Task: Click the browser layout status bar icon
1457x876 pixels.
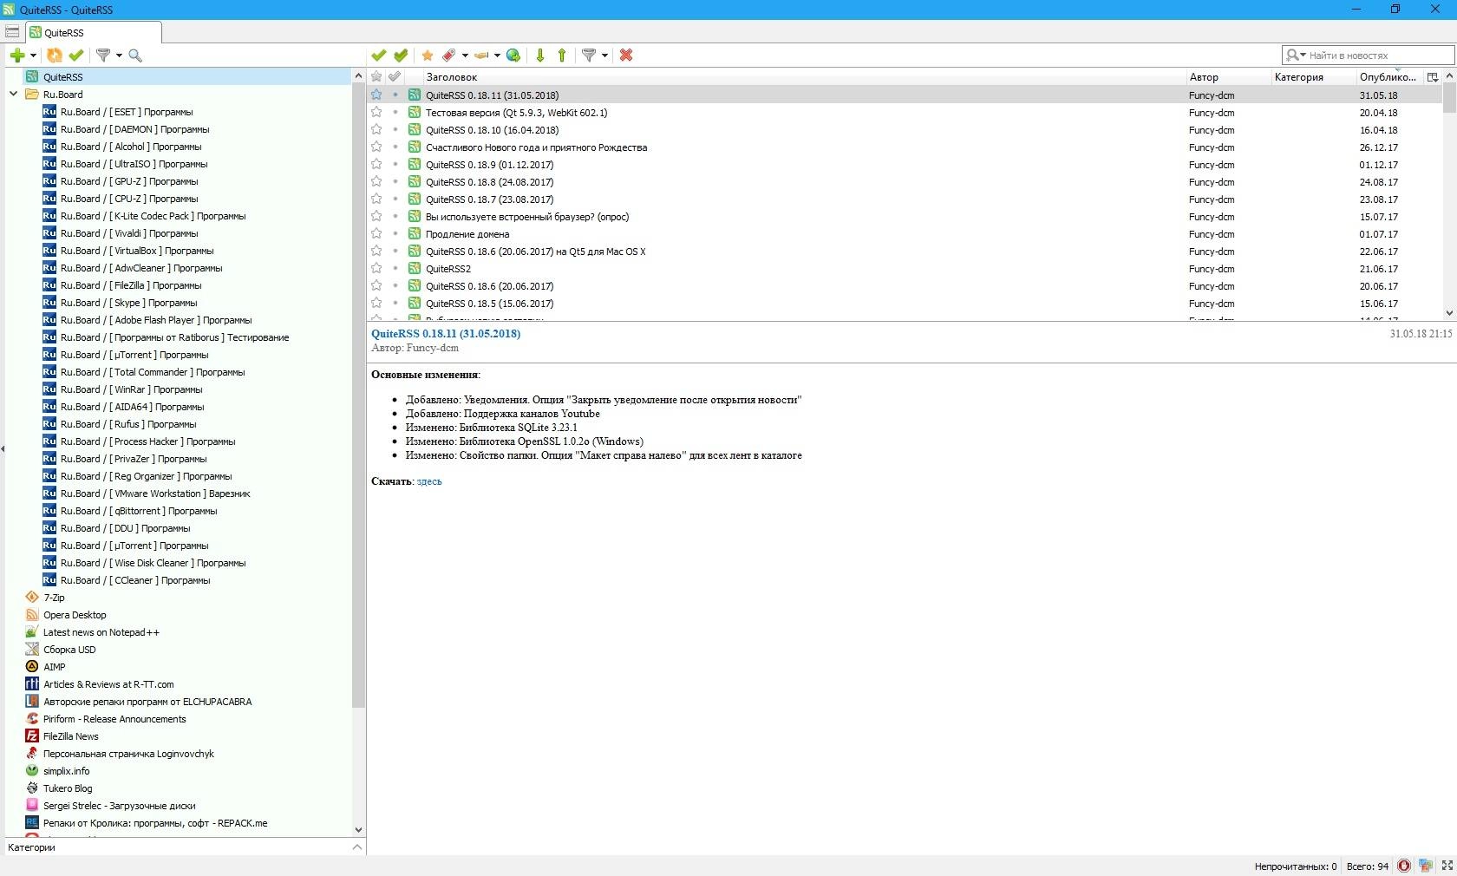Action: tap(1426, 866)
